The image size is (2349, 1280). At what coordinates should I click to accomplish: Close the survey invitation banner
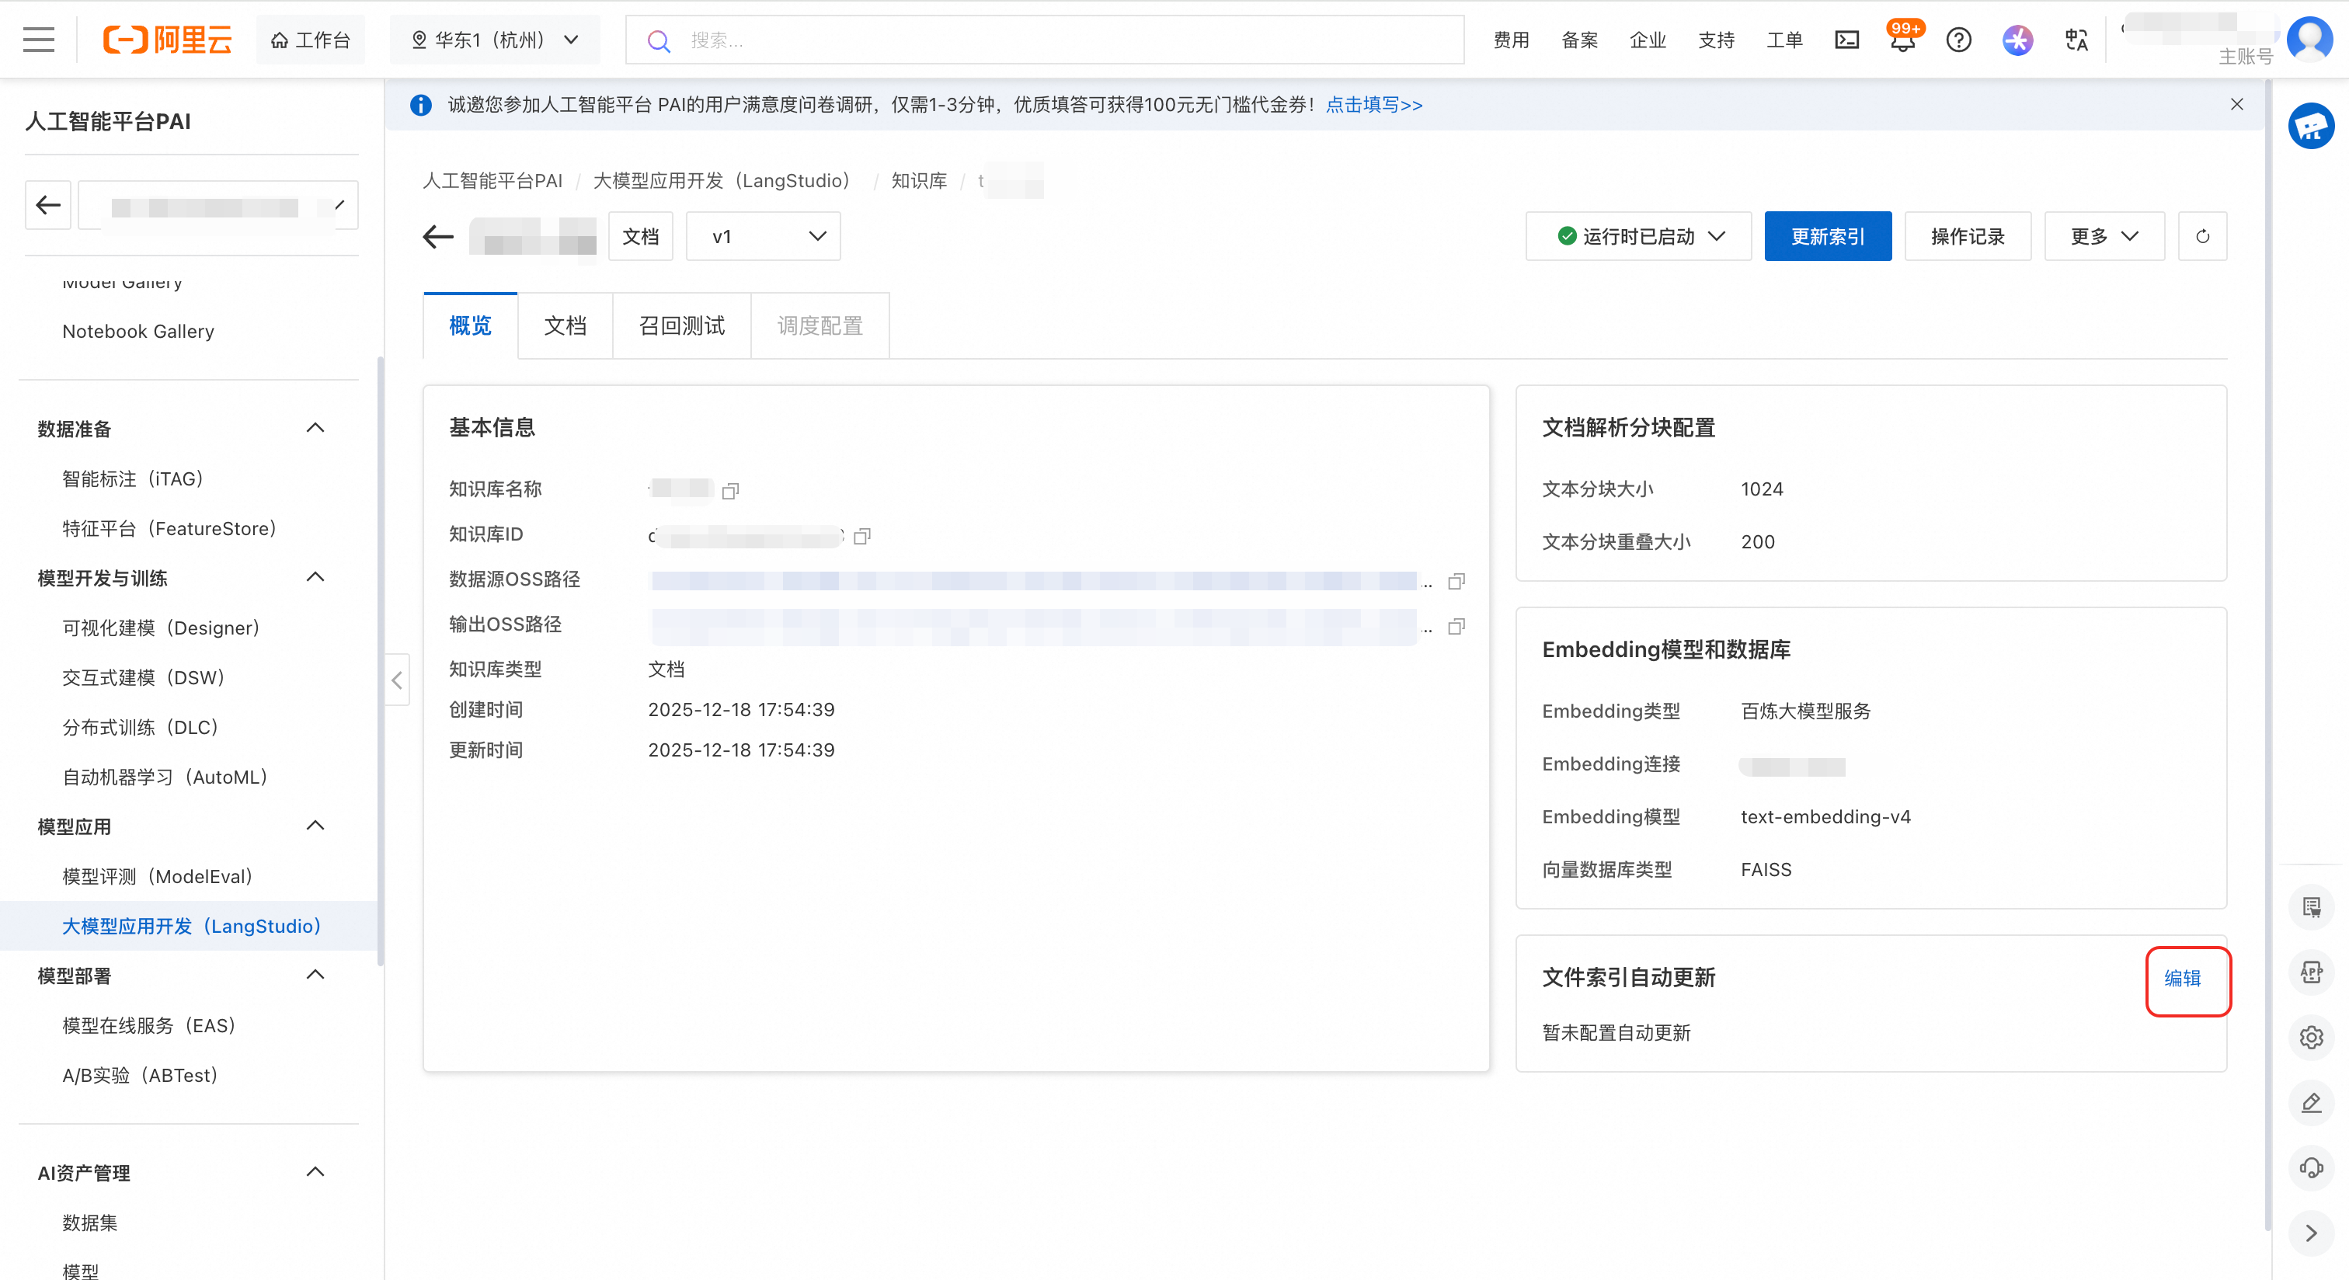(2236, 105)
